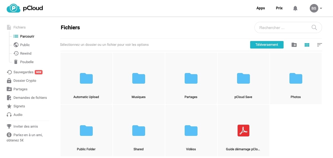Click the Poubelle trash icon
This screenshot has width=333, height=158.
tap(16, 62)
